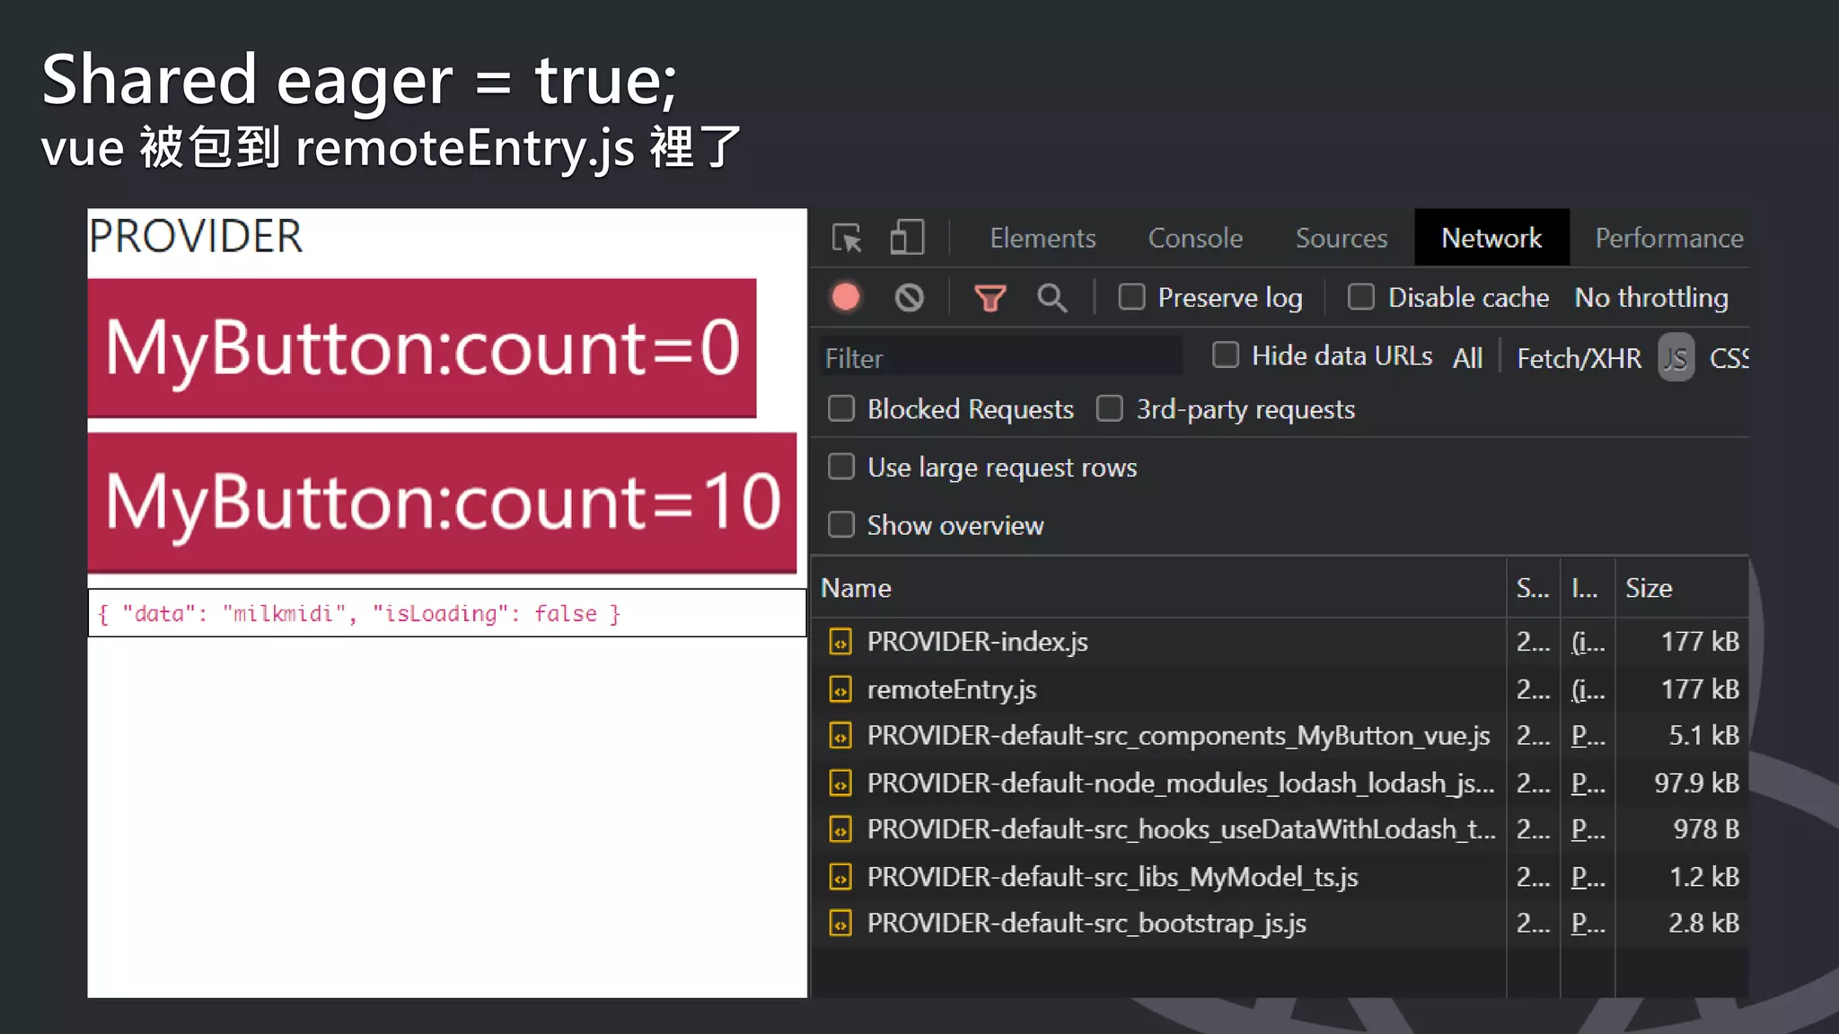
Task: Enable the Show overview checkbox
Action: (x=841, y=525)
